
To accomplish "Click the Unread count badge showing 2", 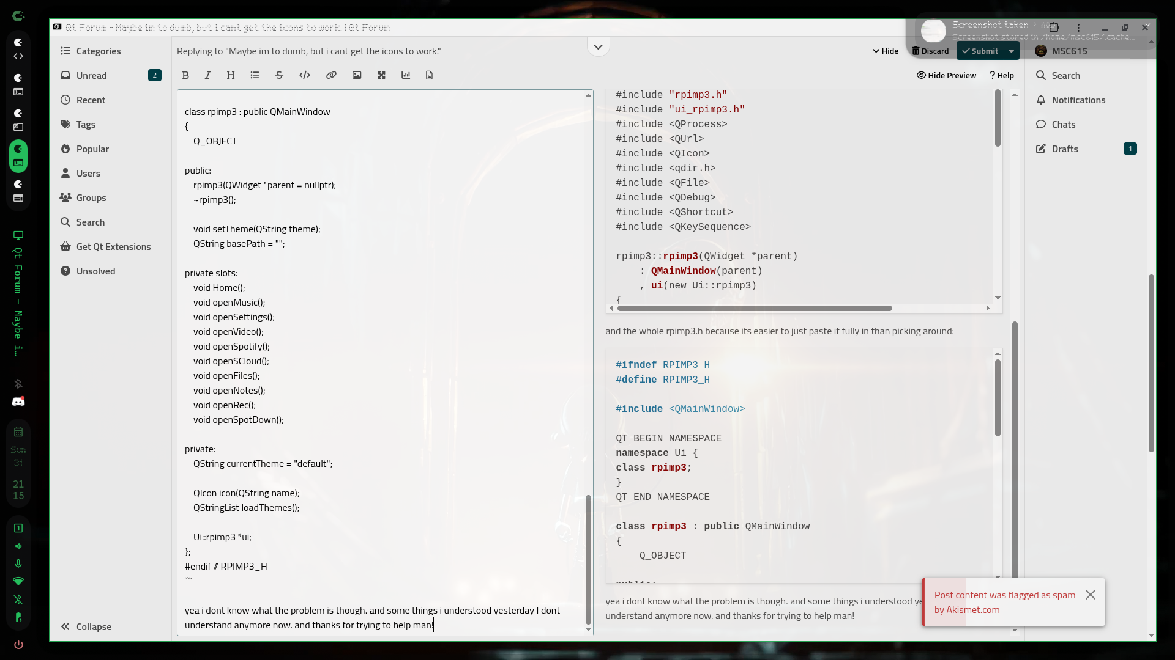I will coord(155,75).
